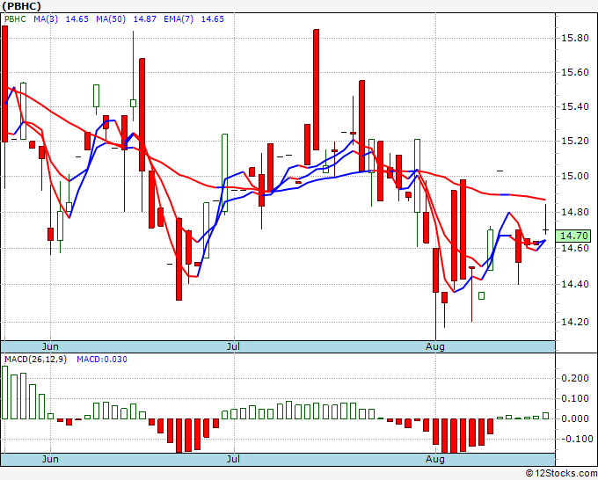Click the 14.40 price axis label
The width and height of the screenshot is (598, 480).
575,285
